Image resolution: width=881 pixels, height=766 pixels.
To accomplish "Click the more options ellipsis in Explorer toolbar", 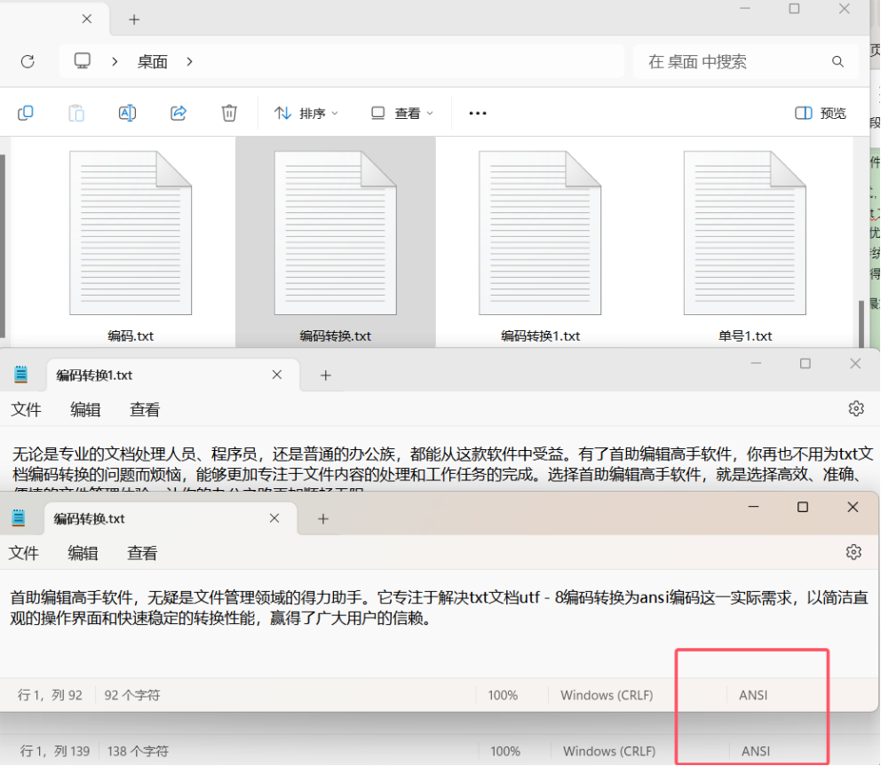I will [478, 113].
